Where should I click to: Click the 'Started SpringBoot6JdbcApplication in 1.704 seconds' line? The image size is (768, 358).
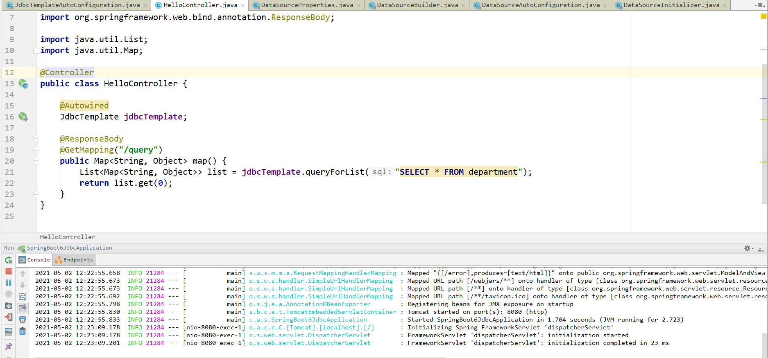click(x=546, y=320)
